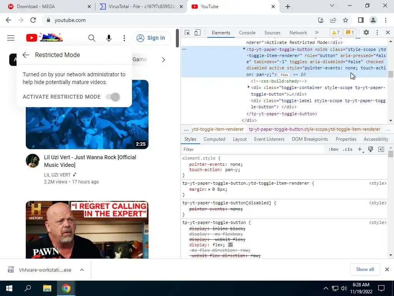
Task: Open Pawn Stars video thumbnail
Action: click(87, 230)
